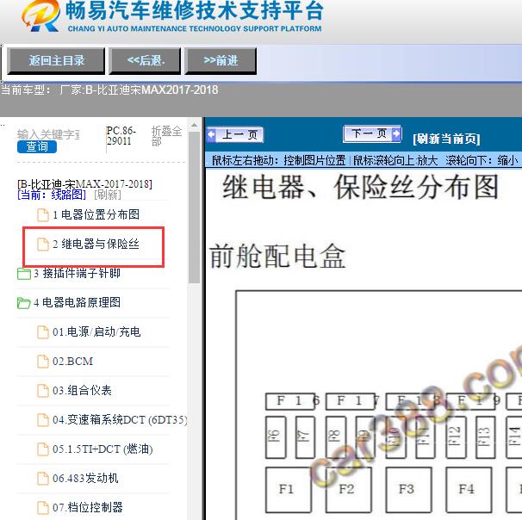
Task: Click fuse F17 box in diagram
Action: pyautogui.click(x=351, y=401)
